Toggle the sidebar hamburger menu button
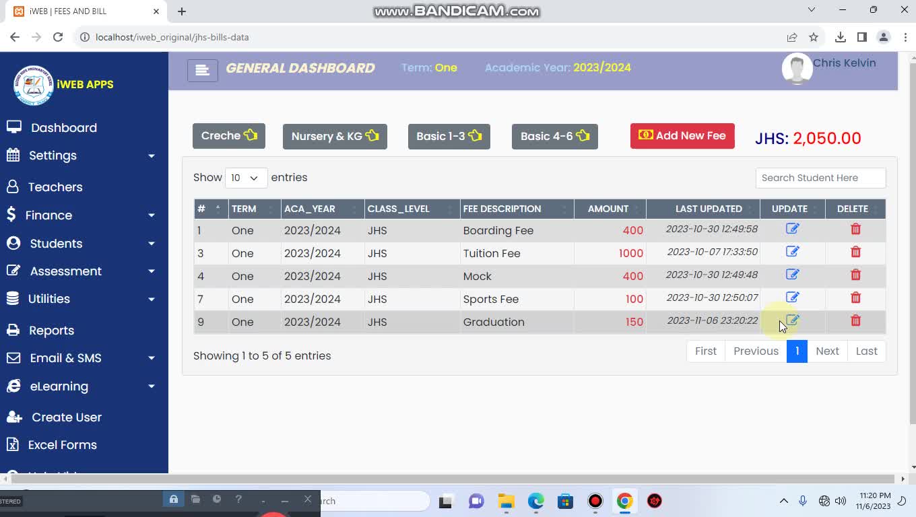 (202, 70)
